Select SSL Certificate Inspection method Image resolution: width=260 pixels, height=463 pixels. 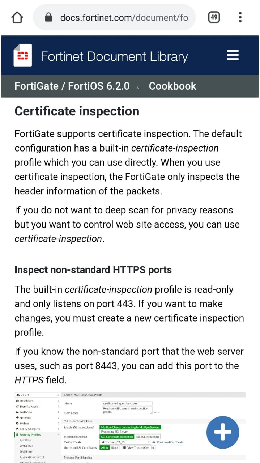tap(117, 437)
